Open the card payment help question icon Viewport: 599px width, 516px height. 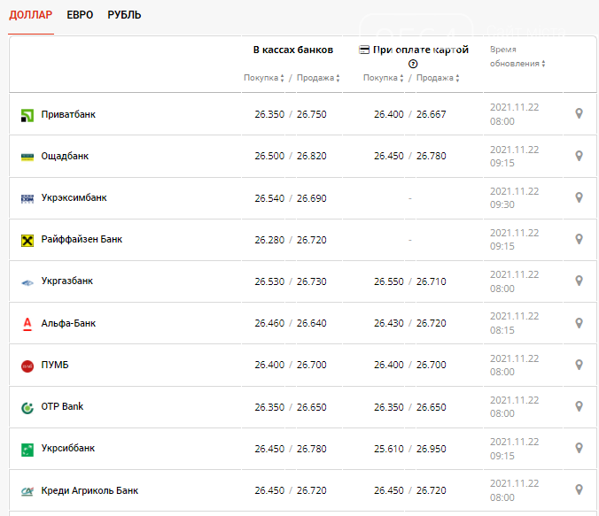pos(413,64)
